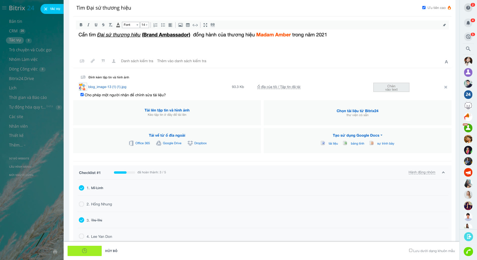This screenshot has height=260, width=477.
Task: Click the green phone call button
Action: point(468,252)
